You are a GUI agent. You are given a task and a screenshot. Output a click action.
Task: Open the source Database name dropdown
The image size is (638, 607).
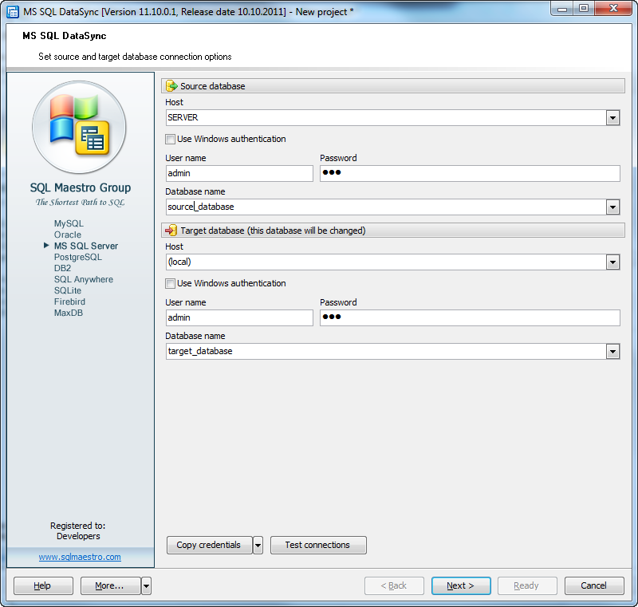(x=613, y=207)
